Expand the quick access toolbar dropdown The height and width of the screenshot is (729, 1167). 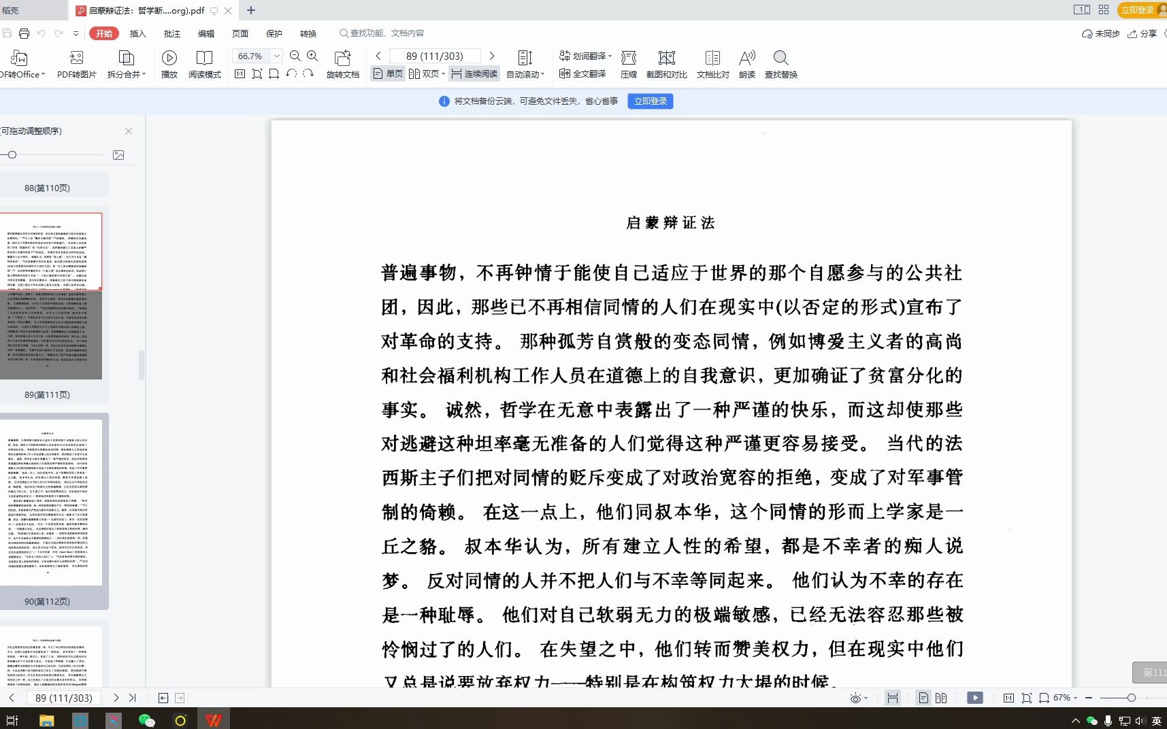point(76,33)
